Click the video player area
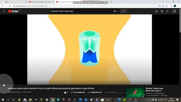181x102 pixels. click(89, 50)
